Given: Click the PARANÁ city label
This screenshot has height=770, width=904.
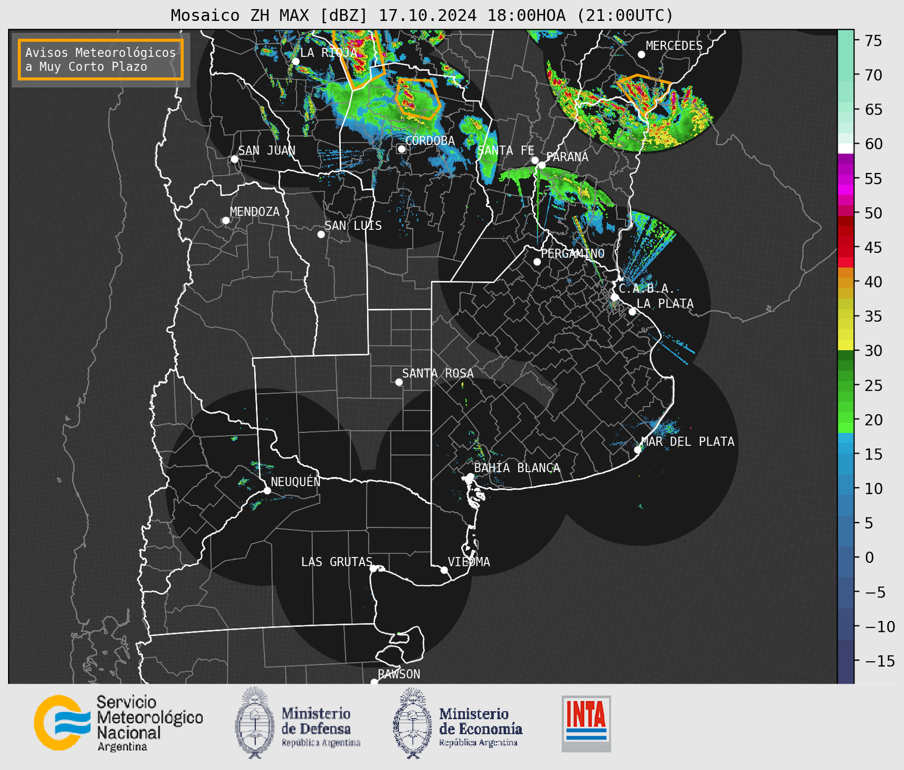Looking at the screenshot, I should point(567,157).
